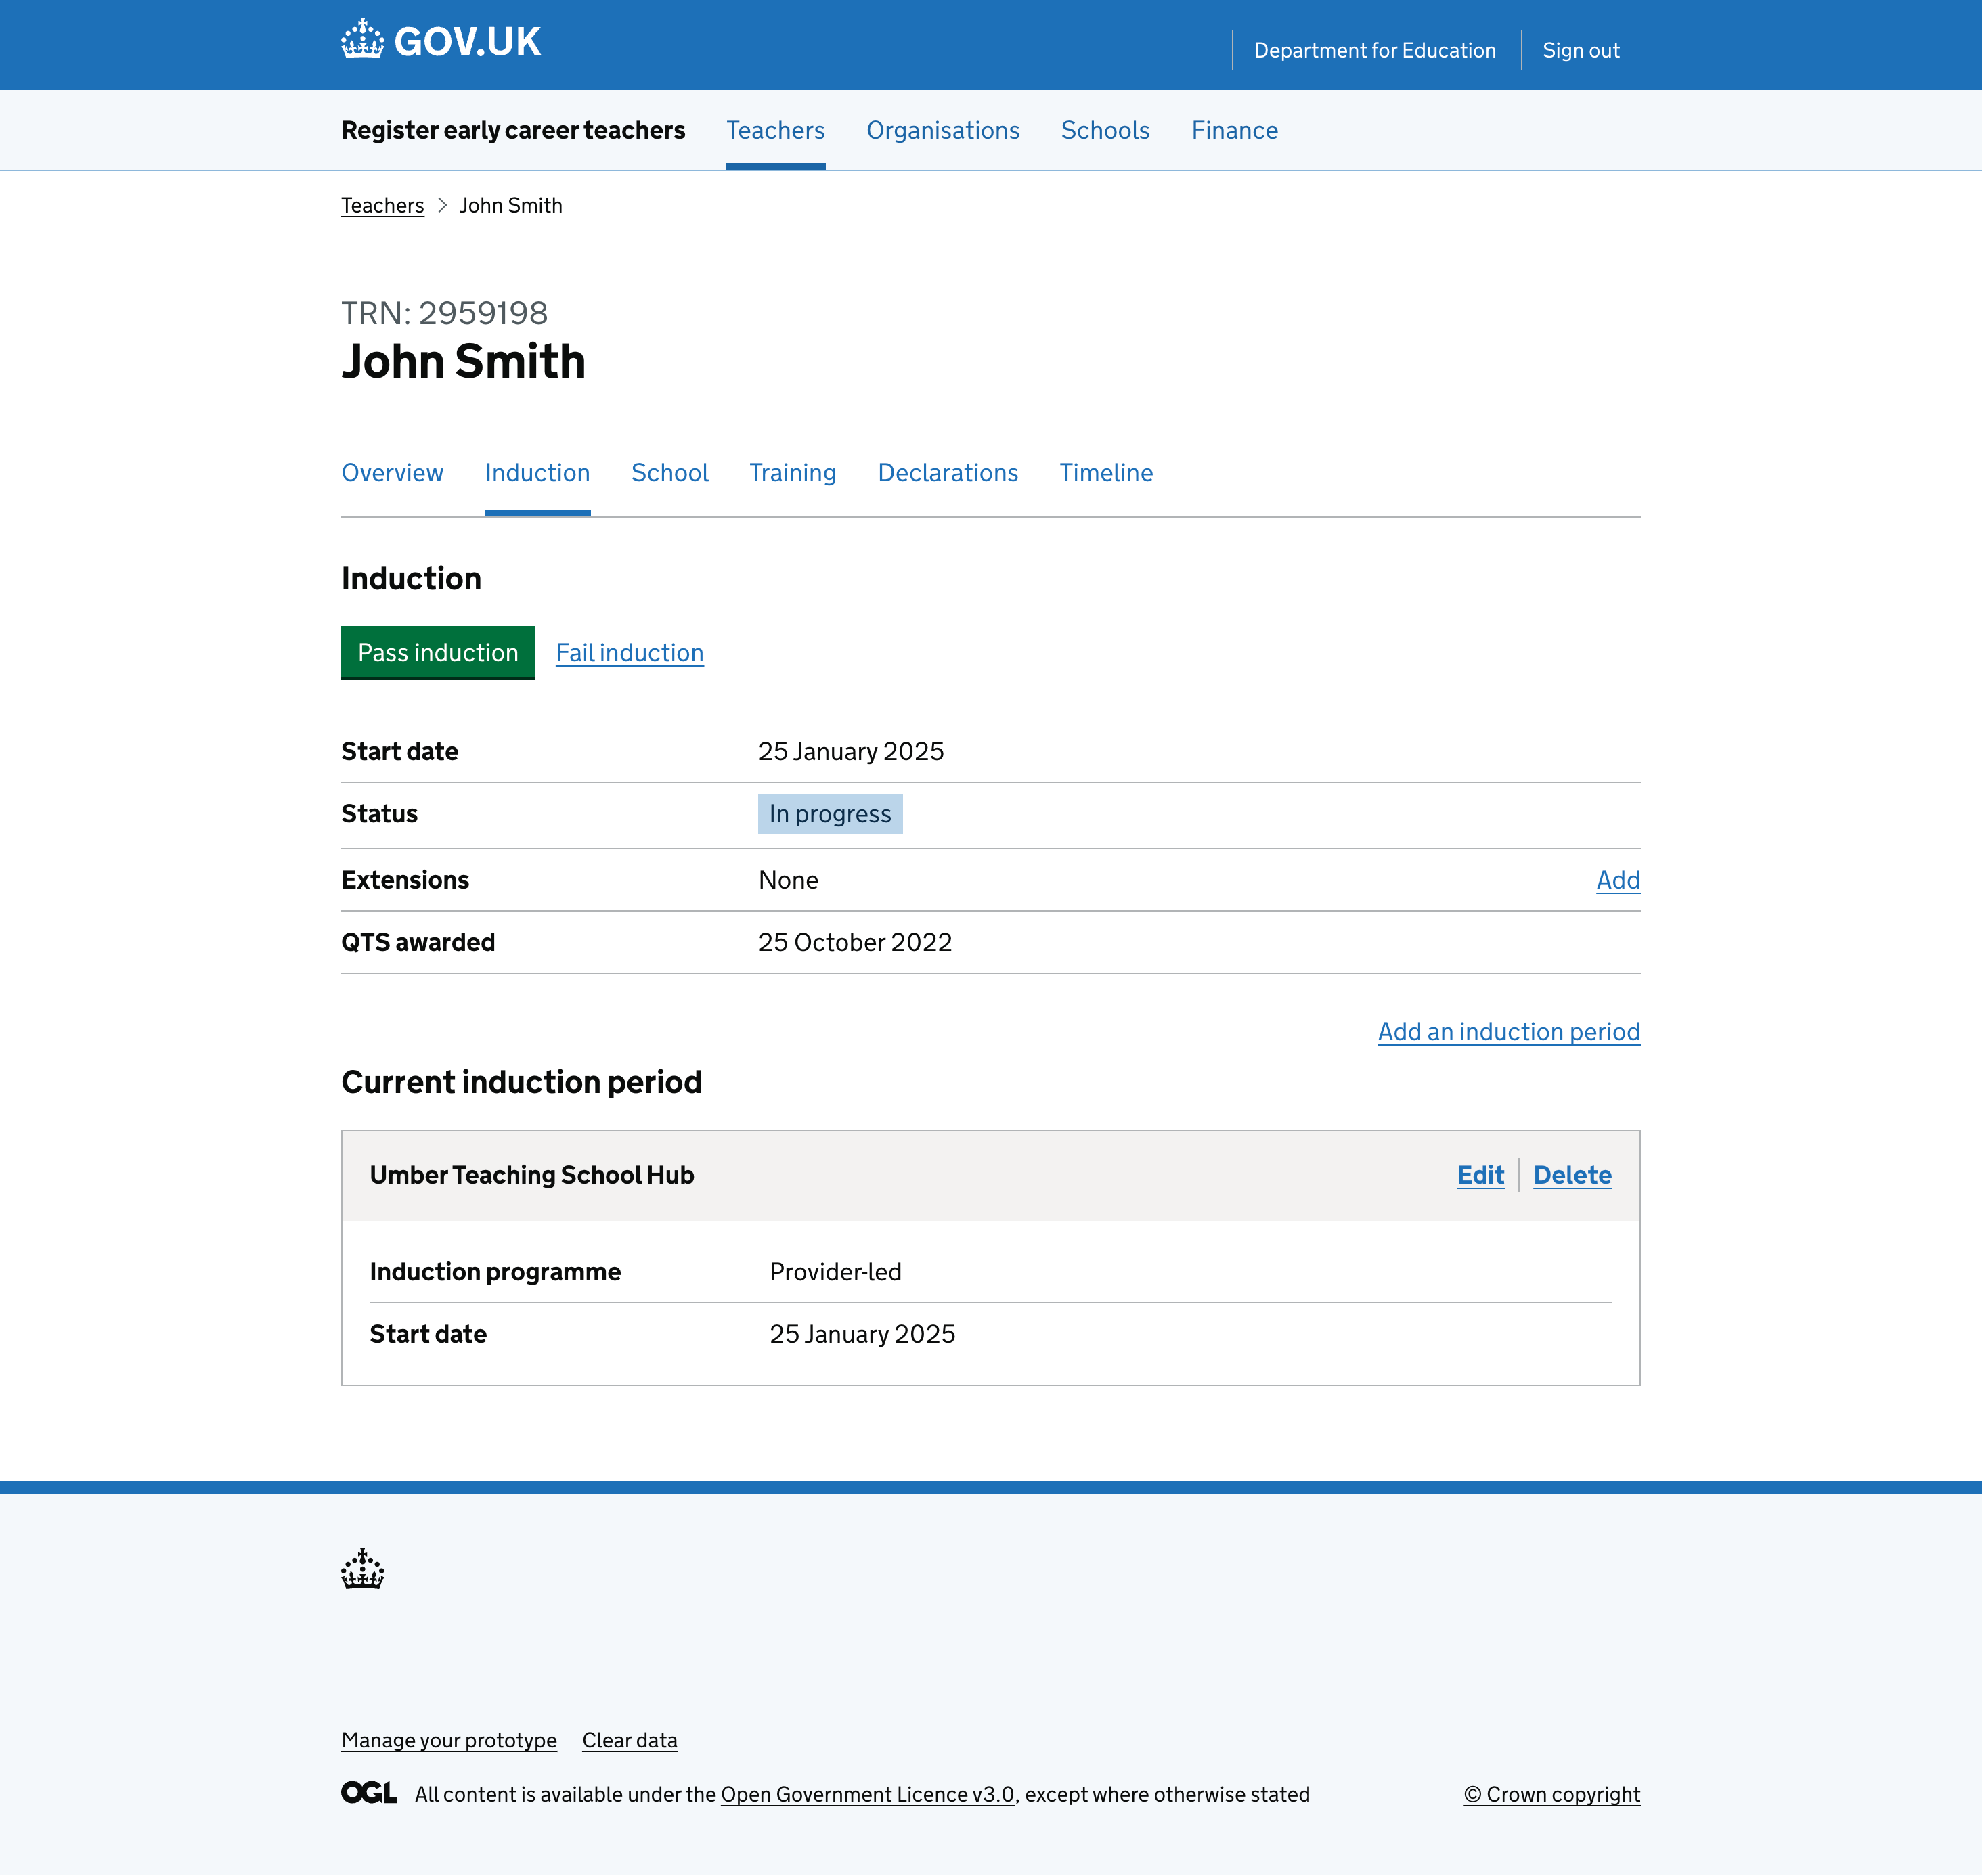This screenshot has width=1982, height=1876.
Task: Navigate to the Finance section
Action: point(1234,131)
